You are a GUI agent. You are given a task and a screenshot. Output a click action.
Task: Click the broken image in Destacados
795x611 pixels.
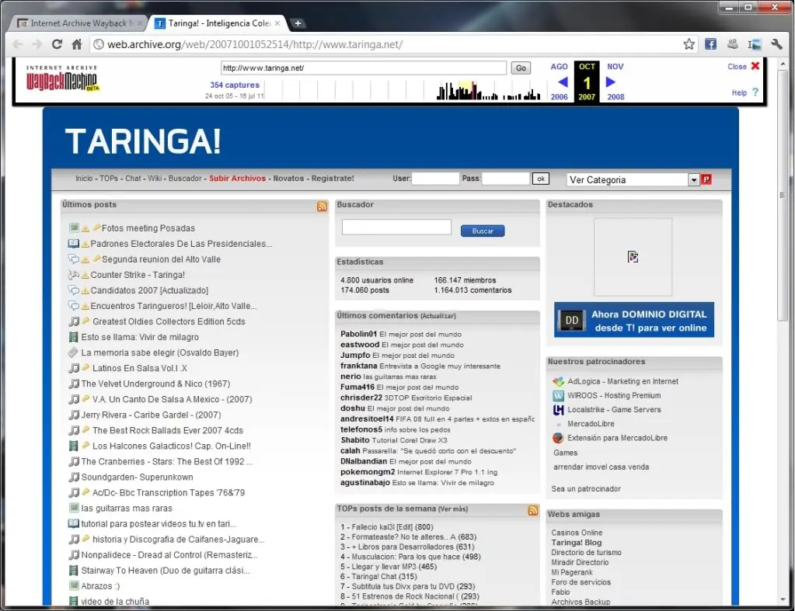[x=633, y=257]
